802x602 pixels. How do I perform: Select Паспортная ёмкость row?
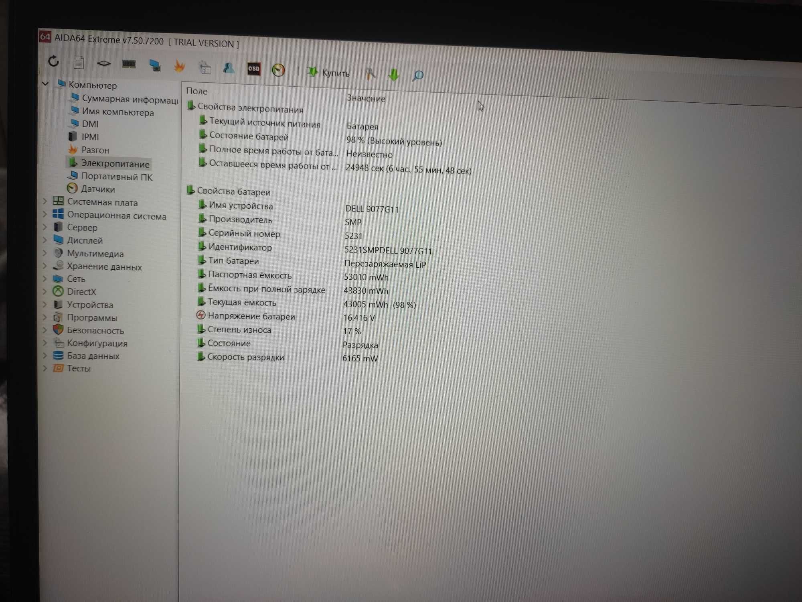293,276
